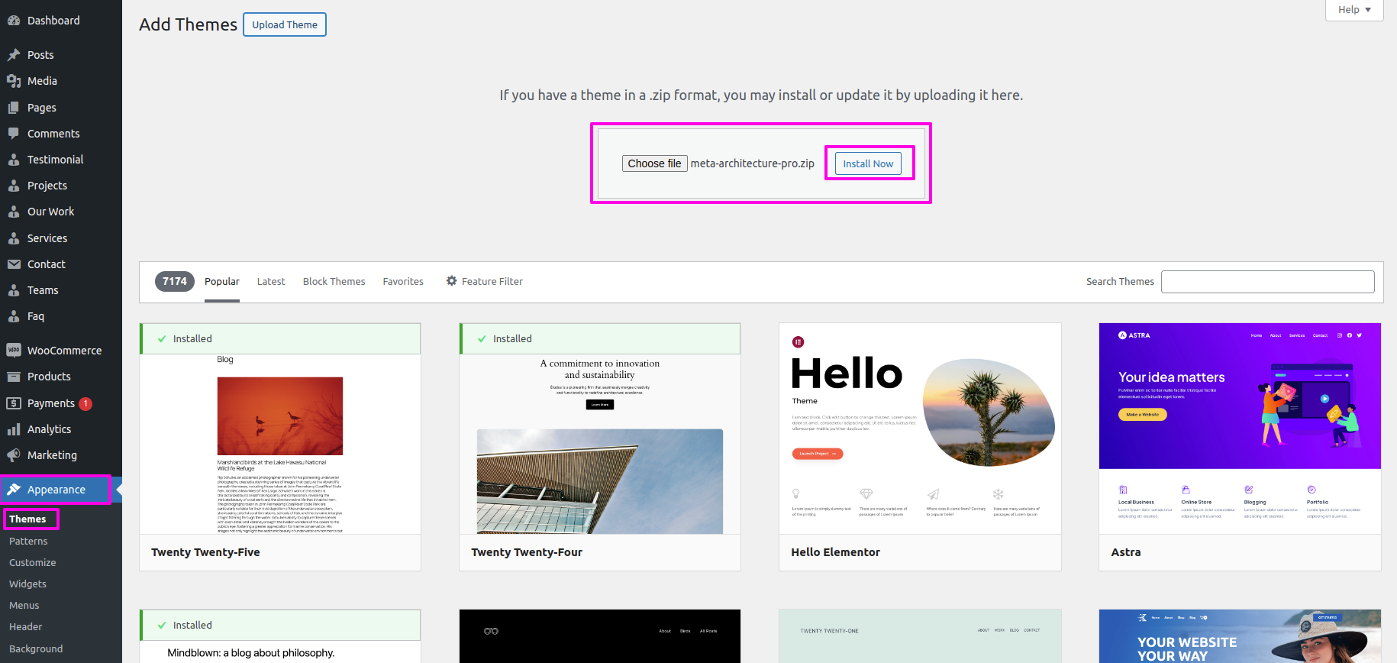
Task: Open the Block Themes tab
Action: pyautogui.click(x=334, y=282)
